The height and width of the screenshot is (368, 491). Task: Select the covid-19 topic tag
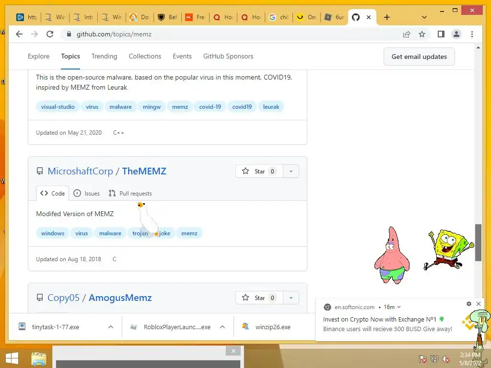click(210, 107)
